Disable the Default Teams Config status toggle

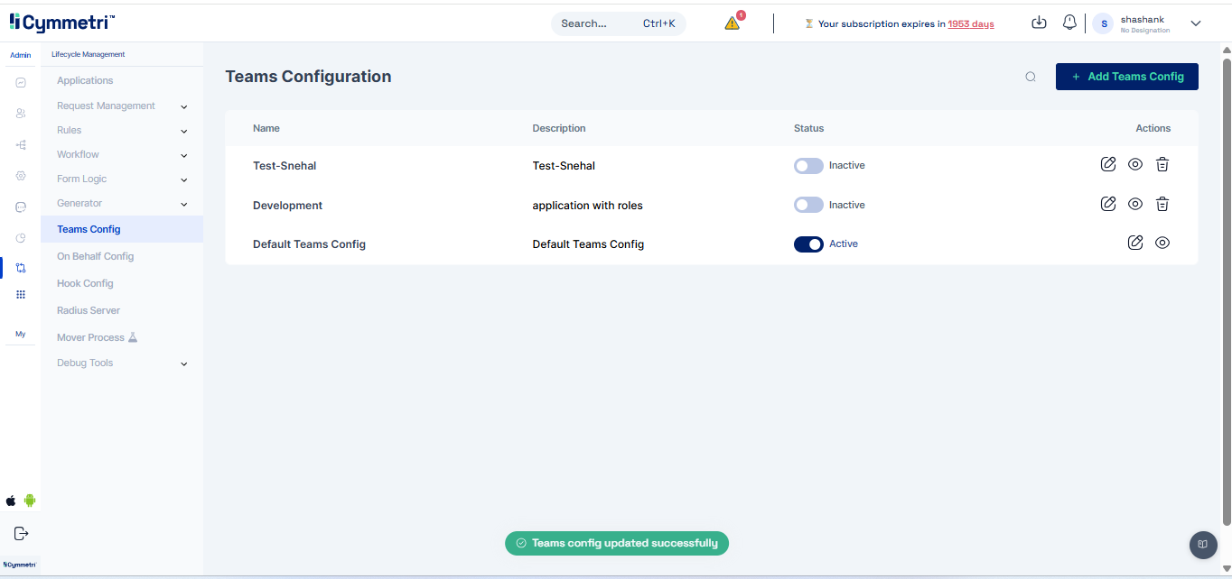point(808,244)
